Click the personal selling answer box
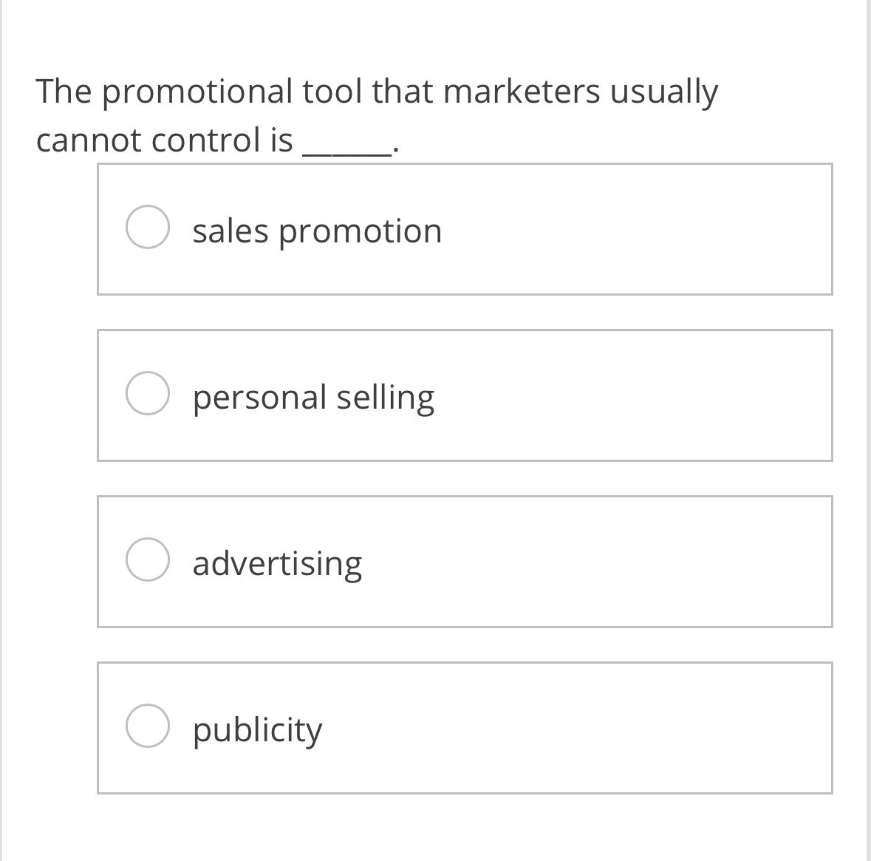 coord(465,395)
